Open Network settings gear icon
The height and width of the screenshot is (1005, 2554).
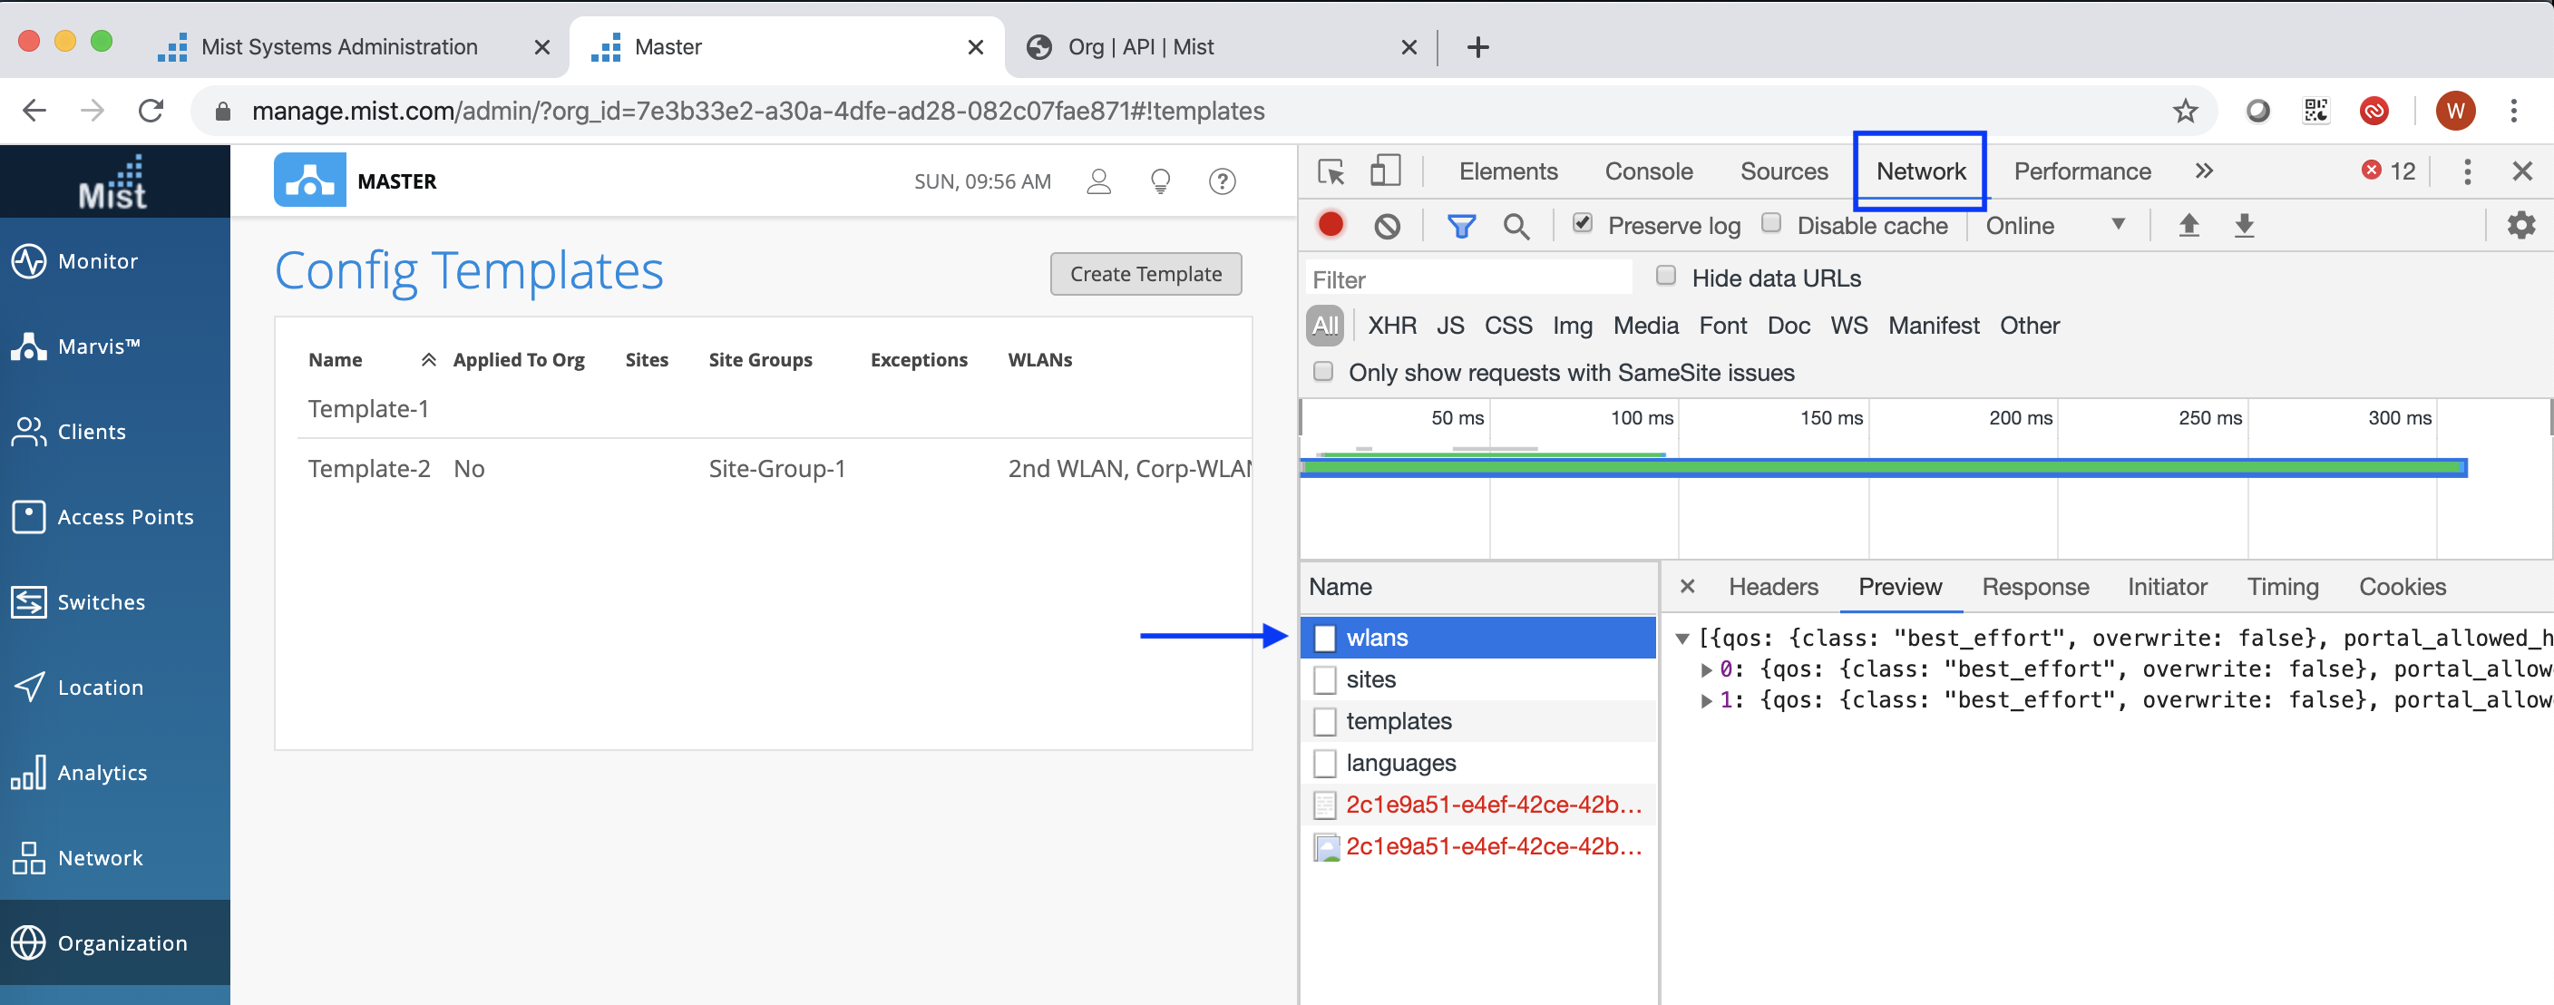(x=2520, y=225)
